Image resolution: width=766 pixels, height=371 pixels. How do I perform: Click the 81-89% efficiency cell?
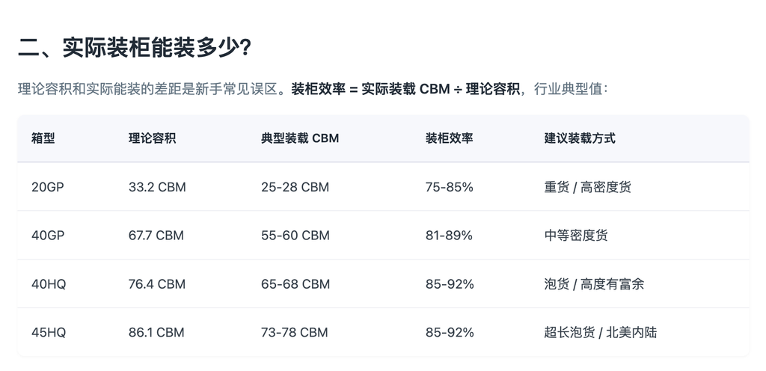coord(449,236)
